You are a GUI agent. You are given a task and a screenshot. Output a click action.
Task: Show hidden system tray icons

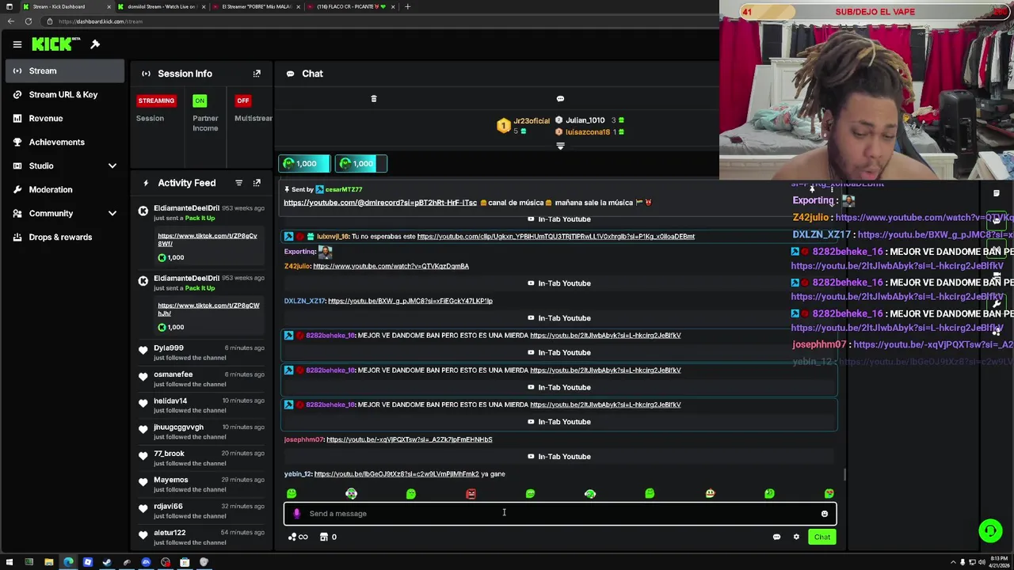(x=953, y=562)
